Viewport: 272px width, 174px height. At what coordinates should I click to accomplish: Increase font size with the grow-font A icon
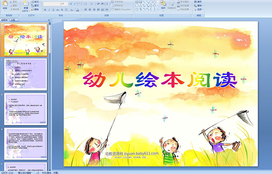pyautogui.click(x=71, y=3)
